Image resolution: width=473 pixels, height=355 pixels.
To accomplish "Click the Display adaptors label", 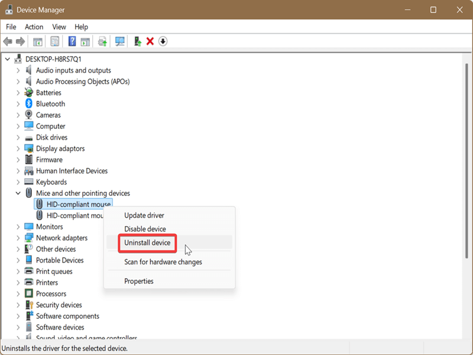I will pos(60,149).
